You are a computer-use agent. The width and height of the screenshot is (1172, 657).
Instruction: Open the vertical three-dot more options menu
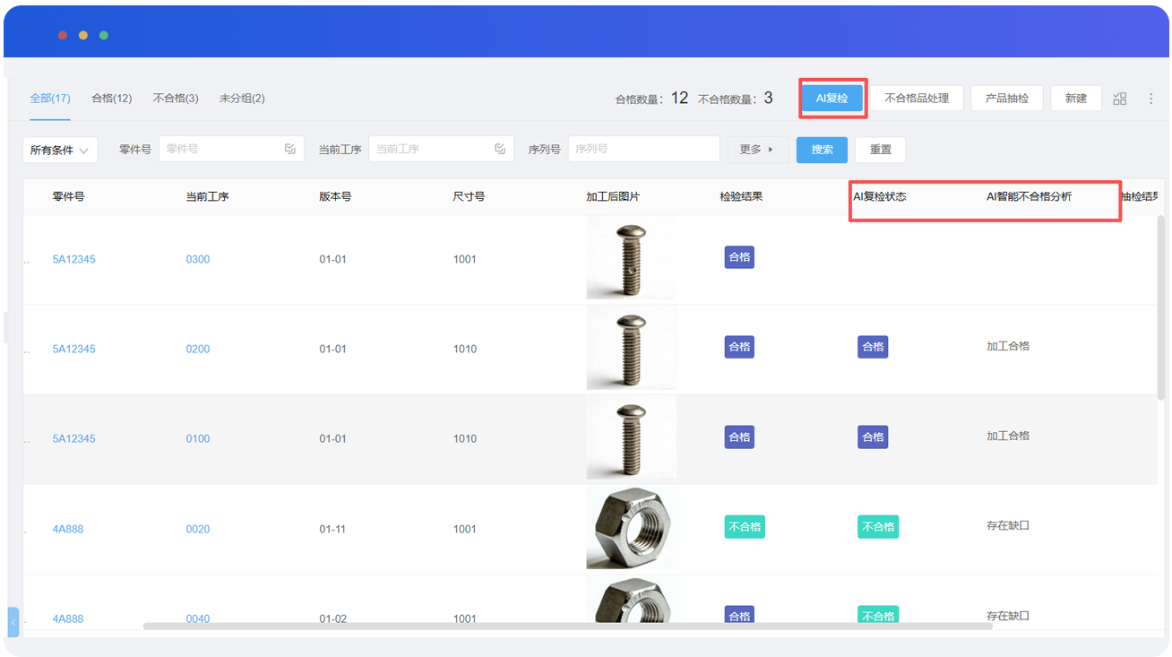pyautogui.click(x=1151, y=99)
